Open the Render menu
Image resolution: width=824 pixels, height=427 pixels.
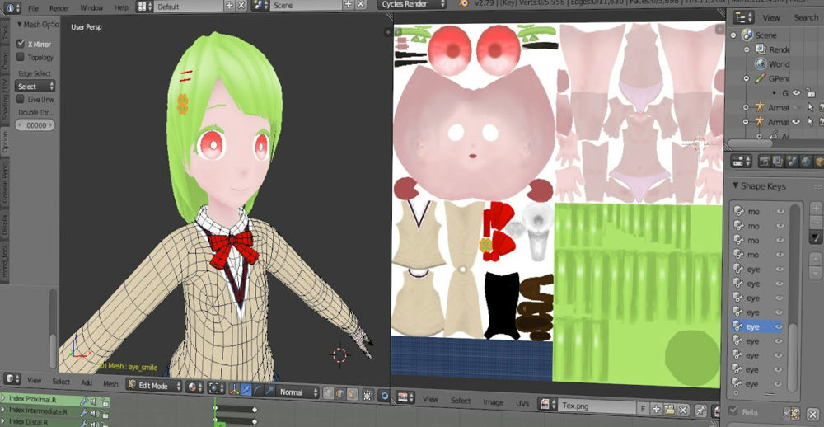(x=59, y=7)
